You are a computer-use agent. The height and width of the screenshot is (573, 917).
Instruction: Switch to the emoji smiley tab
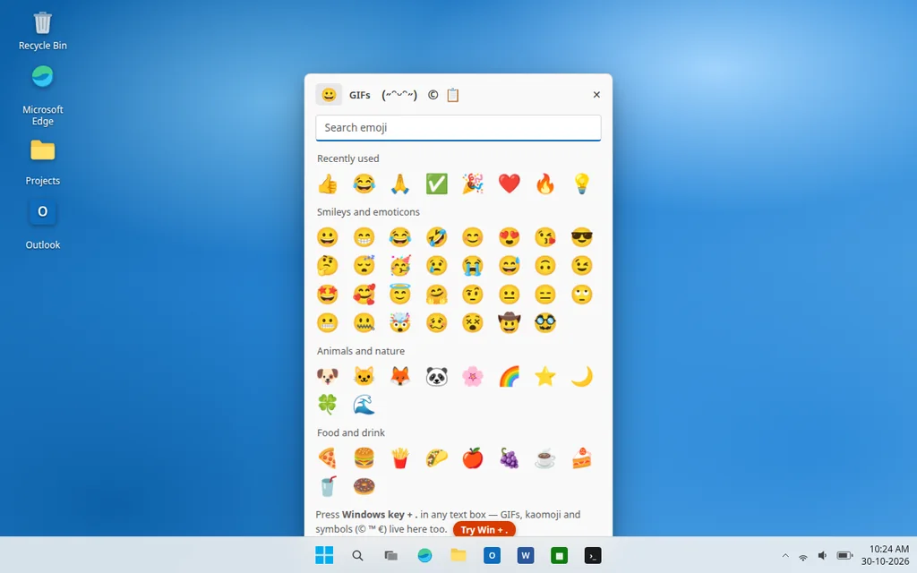(329, 95)
